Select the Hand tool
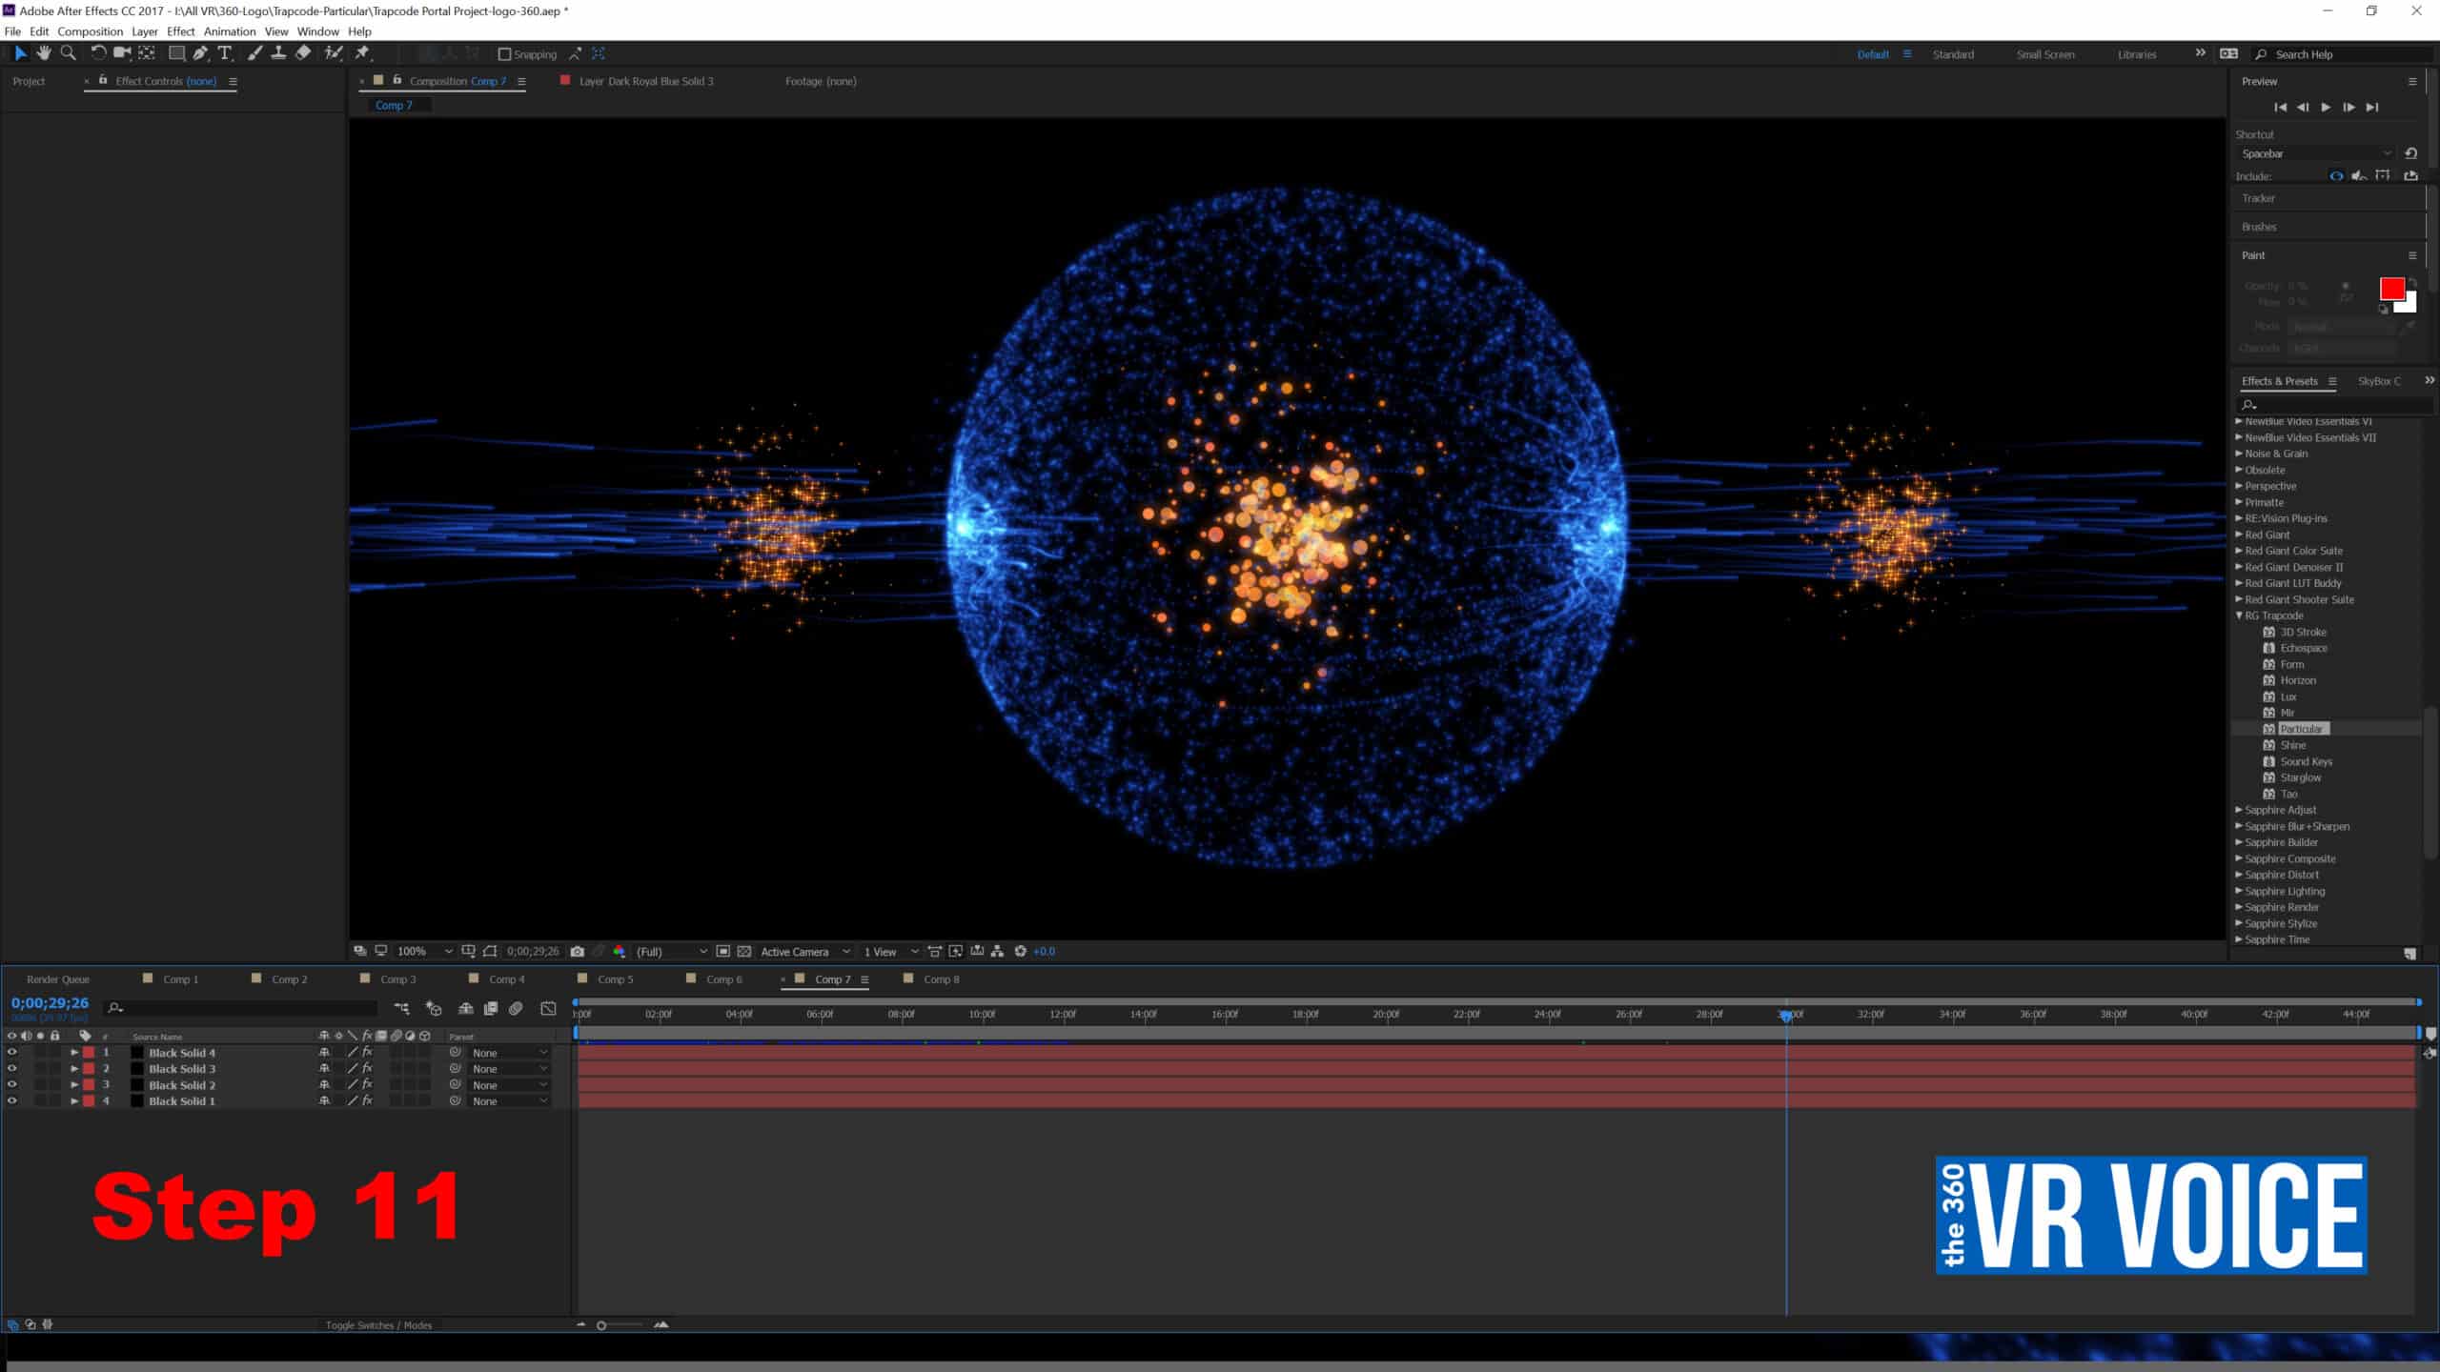Image resolution: width=2440 pixels, height=1372 pixels. coord(44,53)
